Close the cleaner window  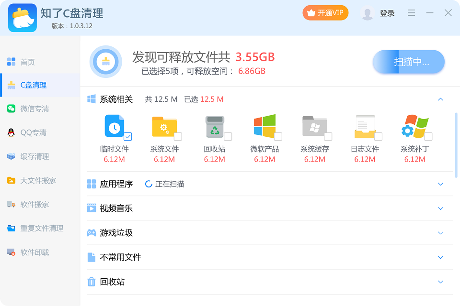tap(448, 12)
